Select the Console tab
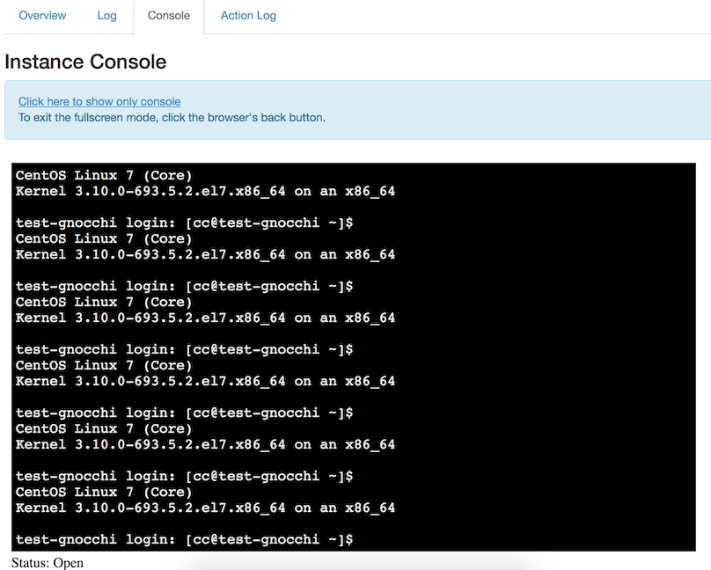Image resolution: width=711 pixels, height=570 pixels. pos(169,16)
